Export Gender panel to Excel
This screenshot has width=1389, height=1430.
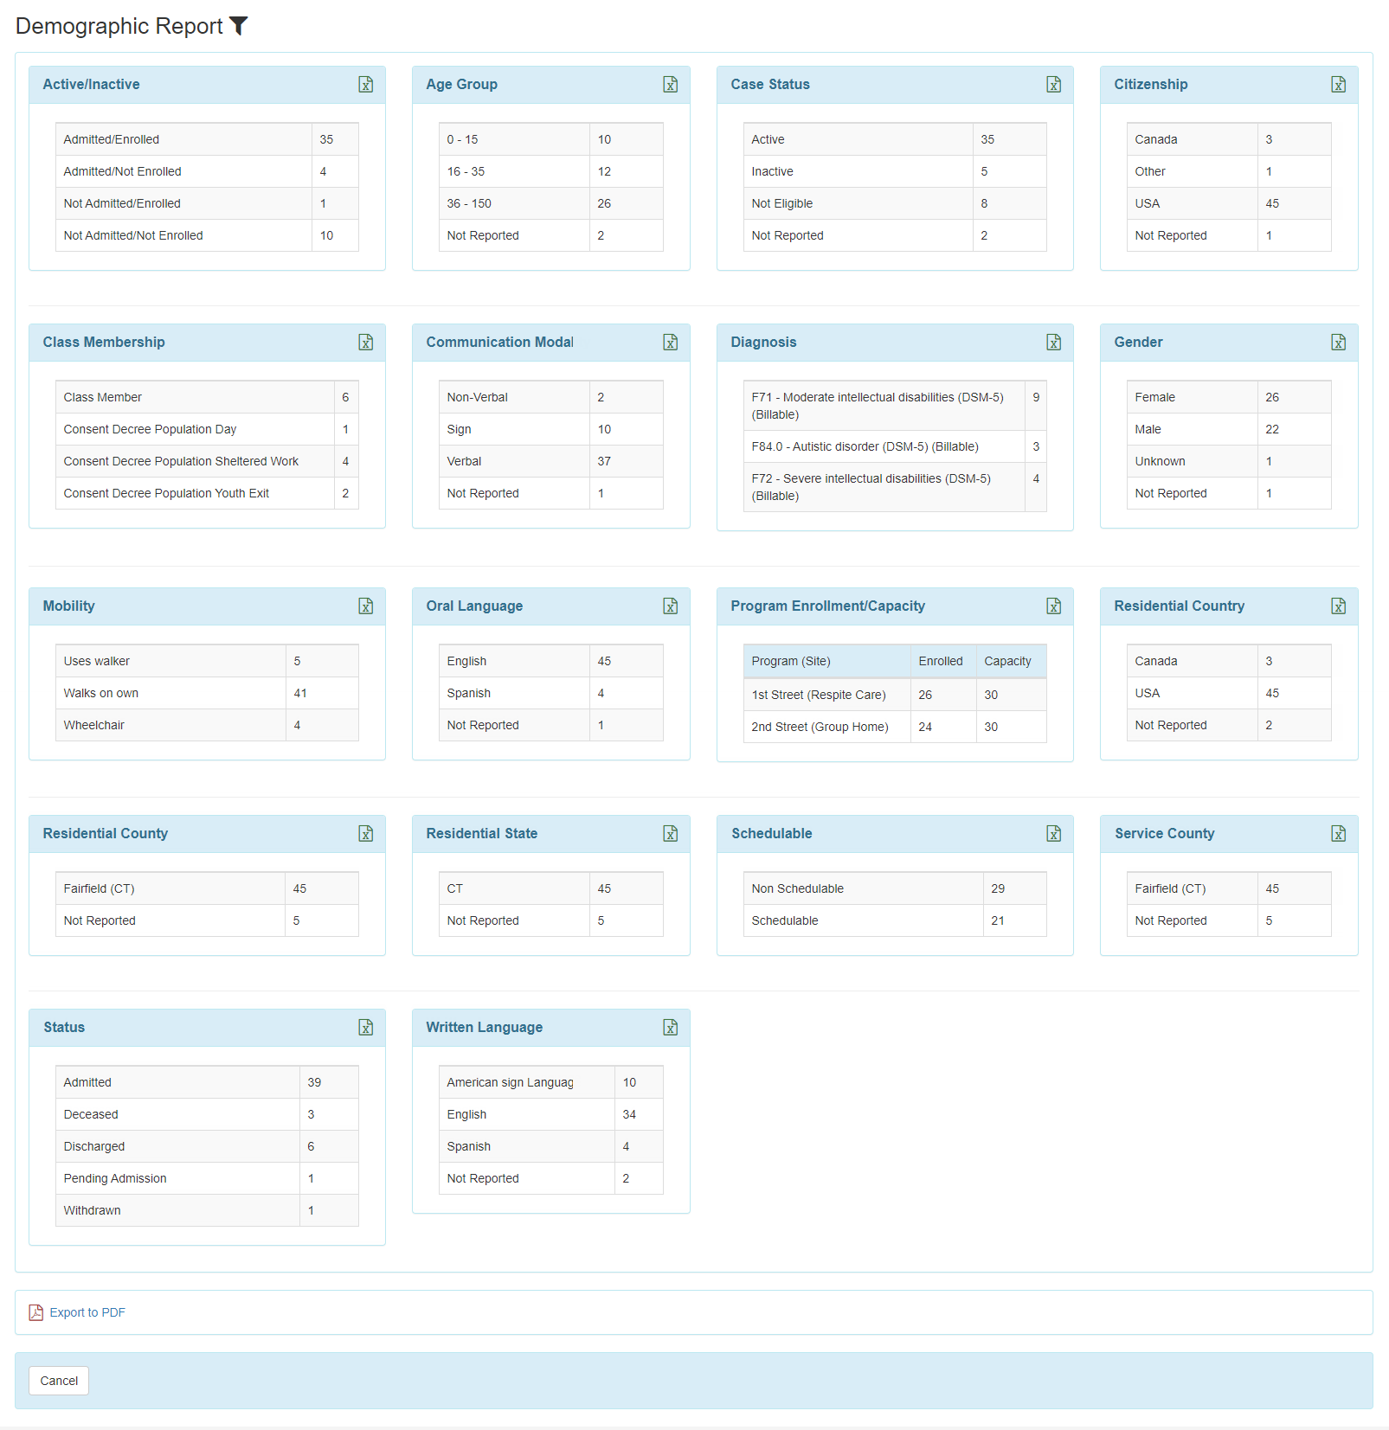click(x=1339, y=343)
